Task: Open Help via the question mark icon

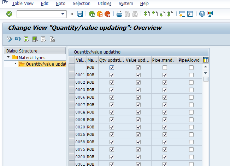Action: click(202, 14)
